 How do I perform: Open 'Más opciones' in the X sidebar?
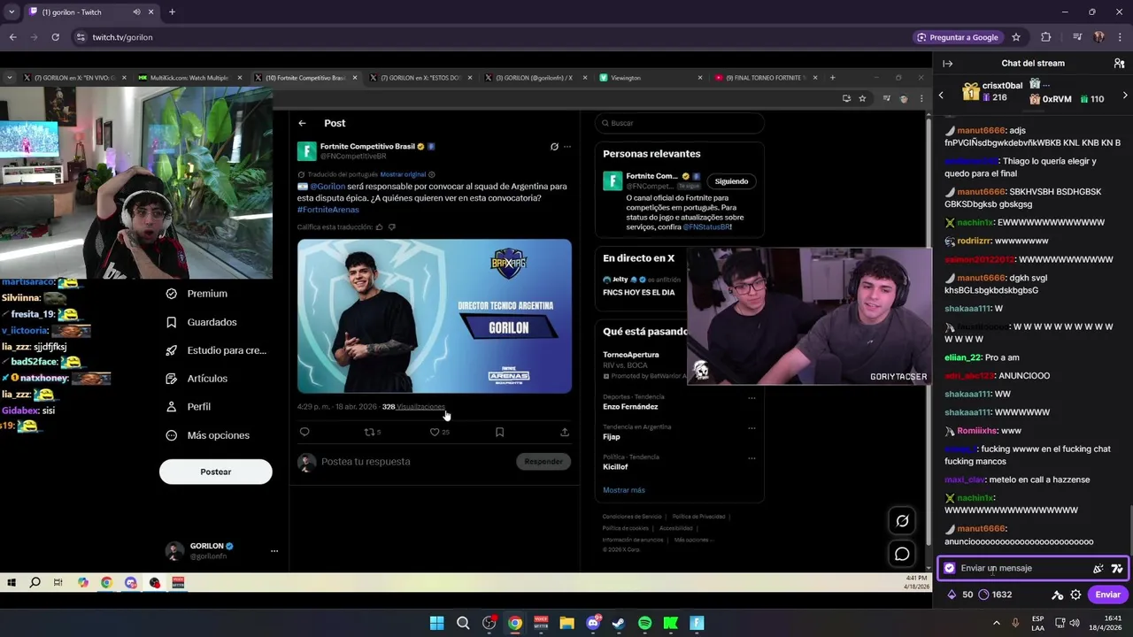(208, 435)
